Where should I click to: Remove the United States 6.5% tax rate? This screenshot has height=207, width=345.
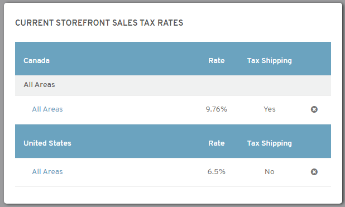click(314, 172)
